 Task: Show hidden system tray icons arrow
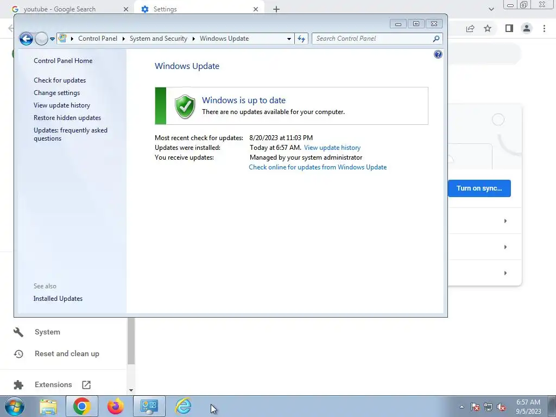(462, 407)
